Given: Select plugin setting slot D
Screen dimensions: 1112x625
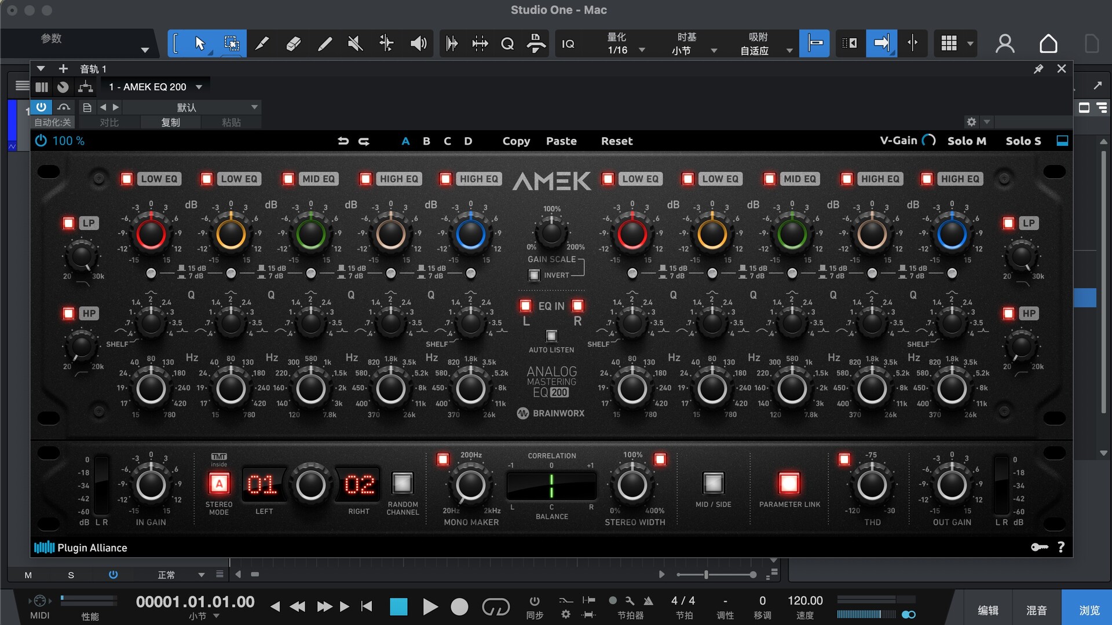Looking at the screenshot, I should 468,141.
